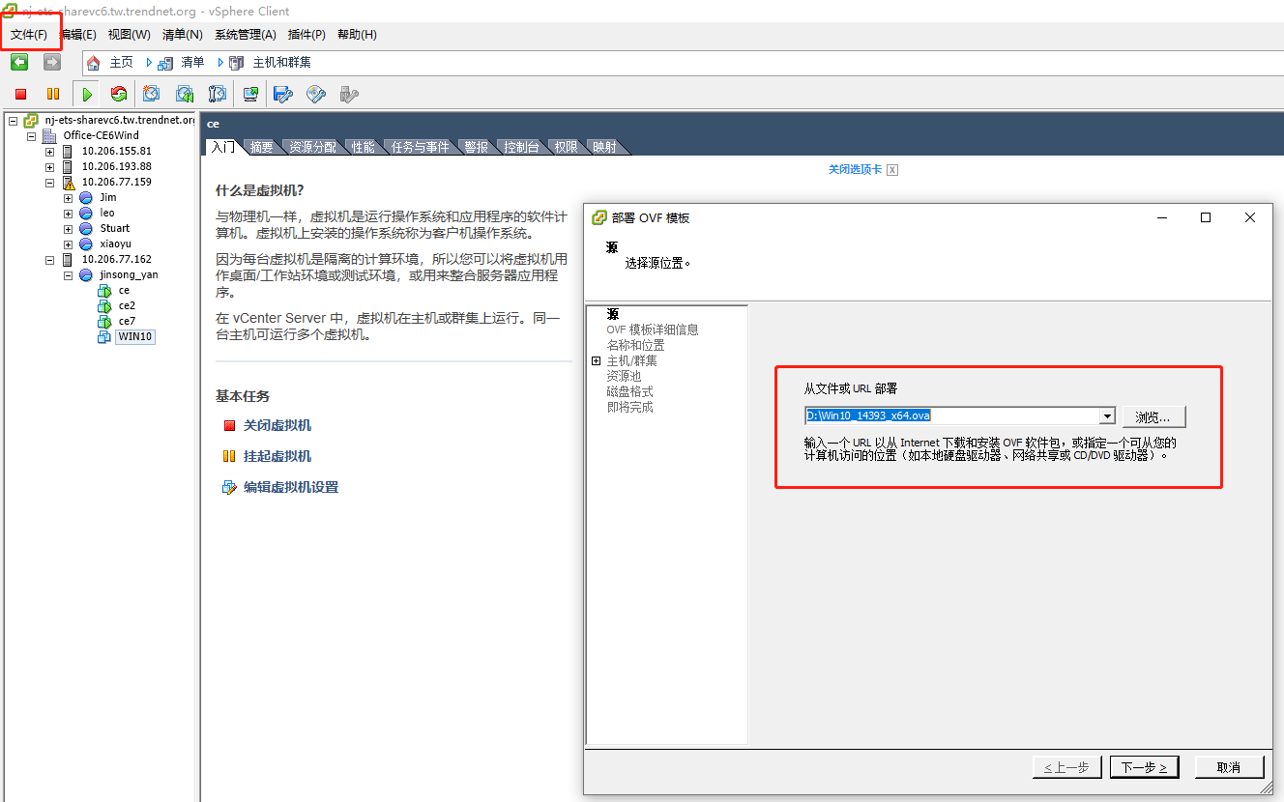Screen dimensions: 1284x802
Task: Take a snapshot using the clock-star icon
Action: tap(152, 94)
